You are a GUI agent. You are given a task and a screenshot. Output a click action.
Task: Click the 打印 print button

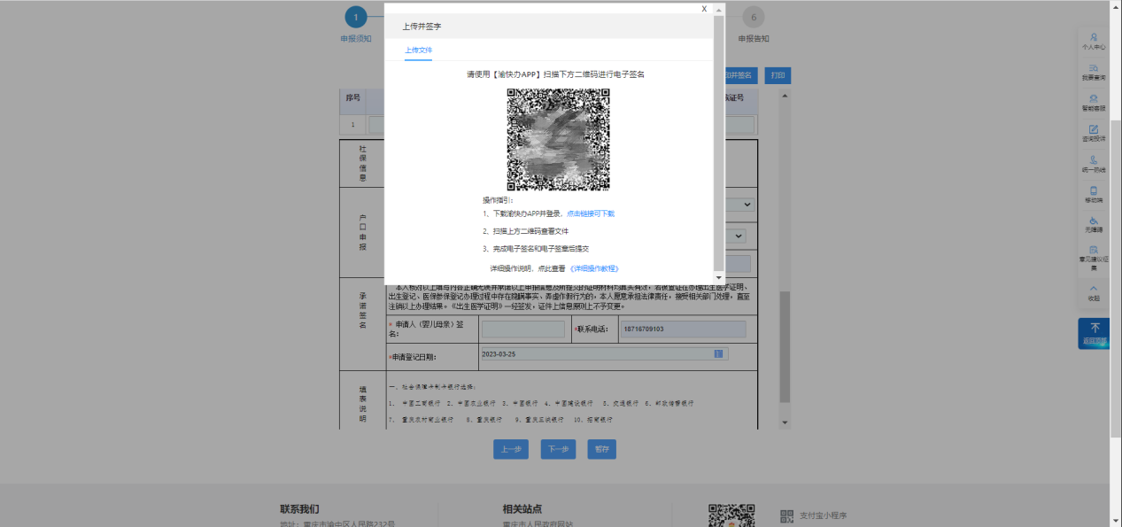[x=778, y=76]
